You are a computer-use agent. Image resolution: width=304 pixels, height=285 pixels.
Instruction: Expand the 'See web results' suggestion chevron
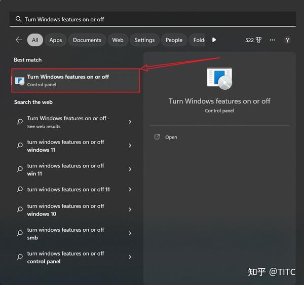coord(130,122)
